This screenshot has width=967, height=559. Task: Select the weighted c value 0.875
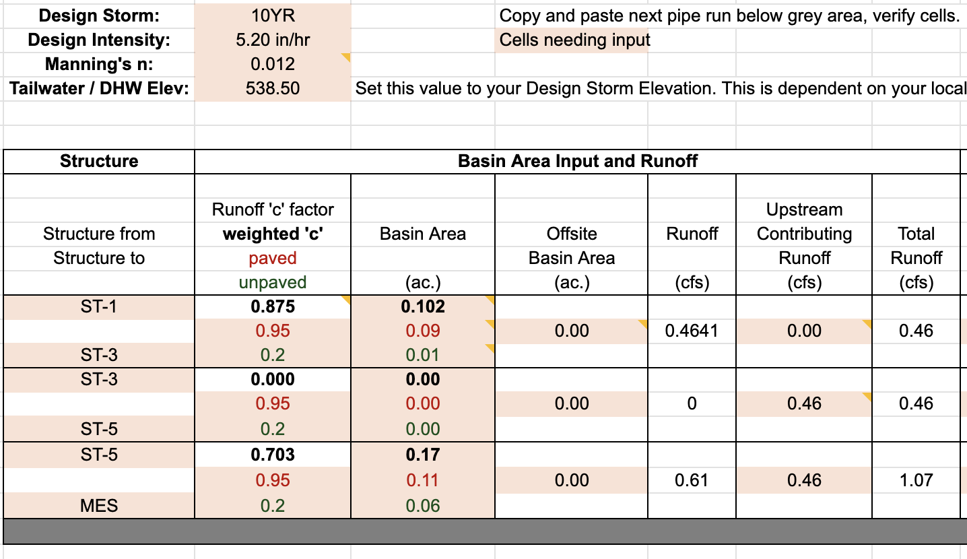273,306
